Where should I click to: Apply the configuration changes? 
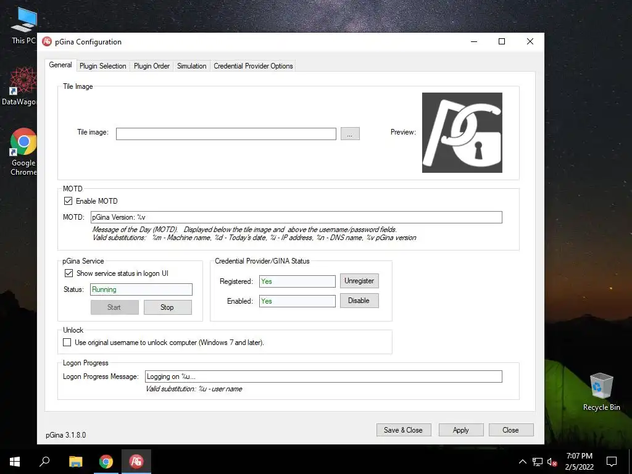(460, 430)
